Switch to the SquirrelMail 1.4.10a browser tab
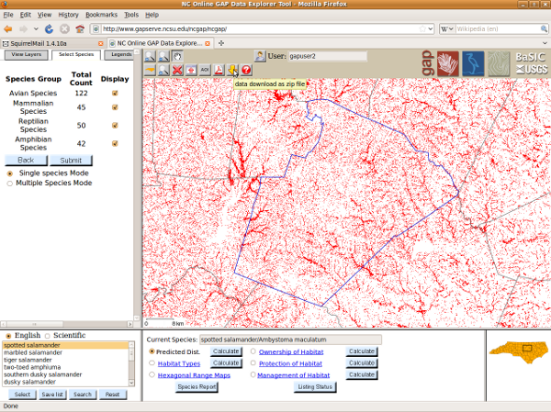 (x=52, y=43)
